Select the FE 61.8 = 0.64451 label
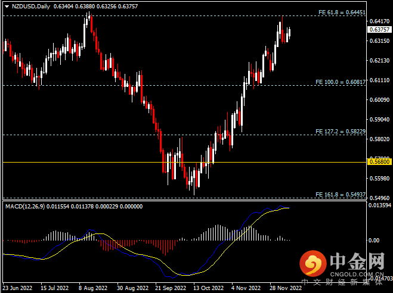Screen dimensions: 393x293 point(338,12)
